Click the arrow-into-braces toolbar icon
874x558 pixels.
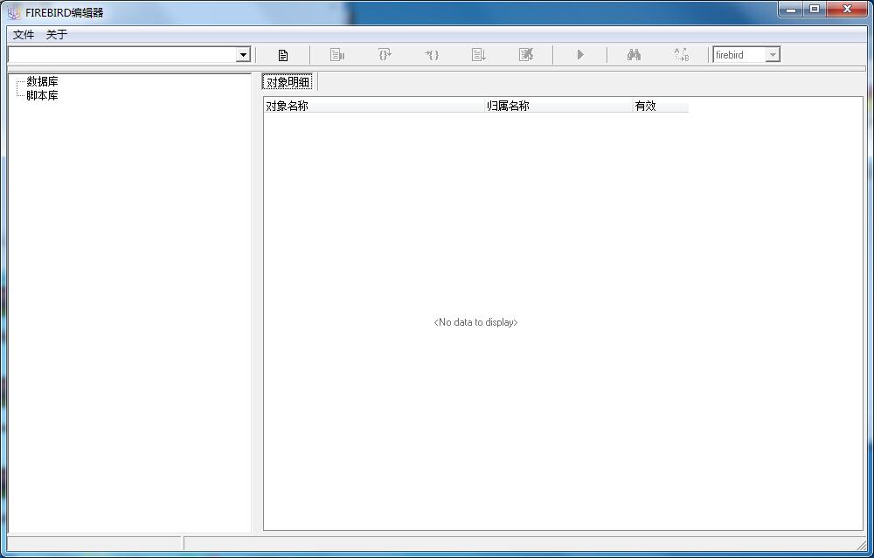coord(432,54)
